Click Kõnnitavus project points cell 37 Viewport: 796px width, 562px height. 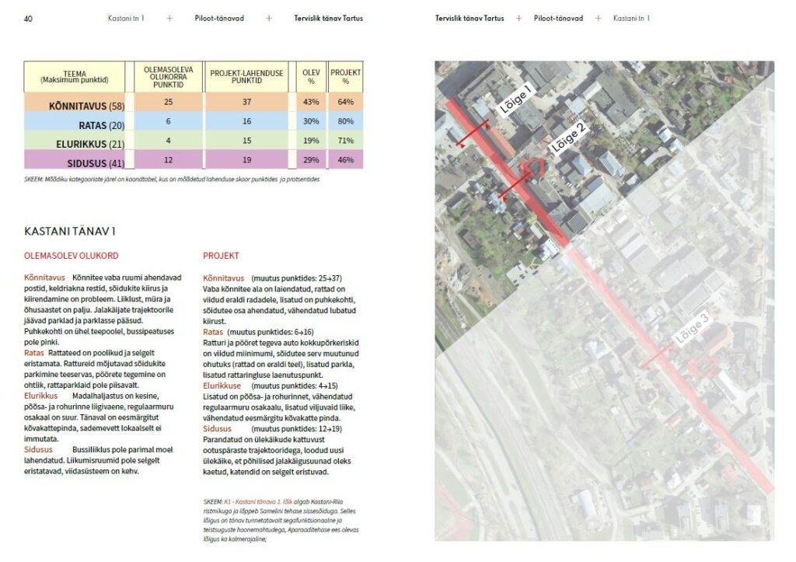click(x=246, y=102)
